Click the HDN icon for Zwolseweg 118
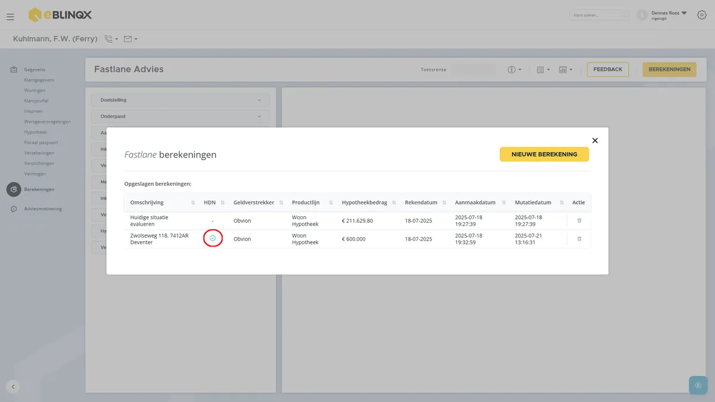Image resolution: width=715 pixels, height=402 pixels. click(x=213, y=239)
